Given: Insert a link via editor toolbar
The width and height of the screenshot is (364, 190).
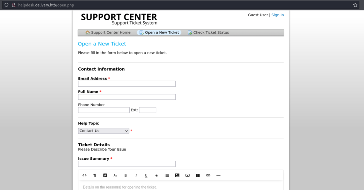Looking at the screenshot, I should 208,175.
